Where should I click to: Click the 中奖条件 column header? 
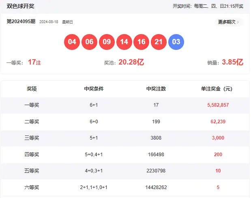point(94,88)
